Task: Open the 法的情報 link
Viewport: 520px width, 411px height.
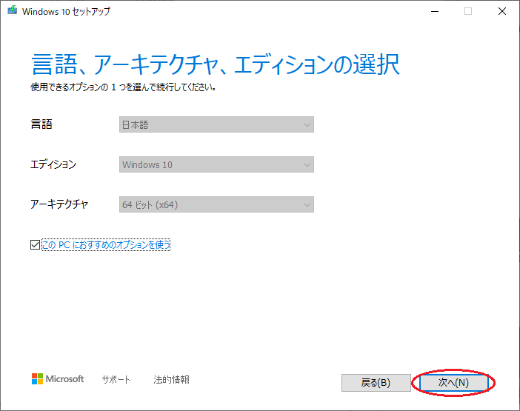Action: pos(171,379)
